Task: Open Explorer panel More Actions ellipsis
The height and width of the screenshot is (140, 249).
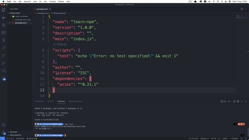Action: (28, 9)
